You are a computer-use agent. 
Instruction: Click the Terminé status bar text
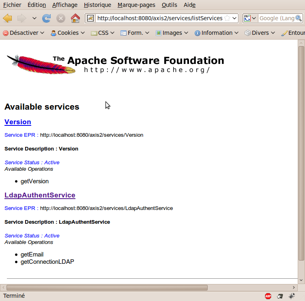point(14,296)
